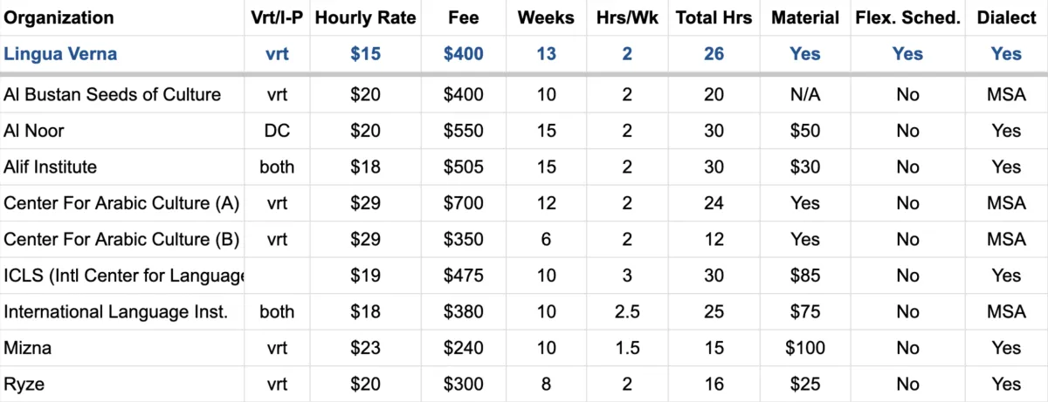Click the Flex. Sched. header cell
This screenshot has height=402, width=1048.
pyautogui.click(x=907, y=17)
